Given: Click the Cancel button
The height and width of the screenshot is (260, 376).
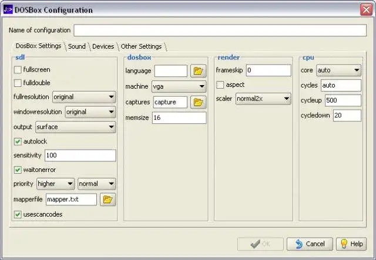Looking at the screenshot, I should point(310,244).
